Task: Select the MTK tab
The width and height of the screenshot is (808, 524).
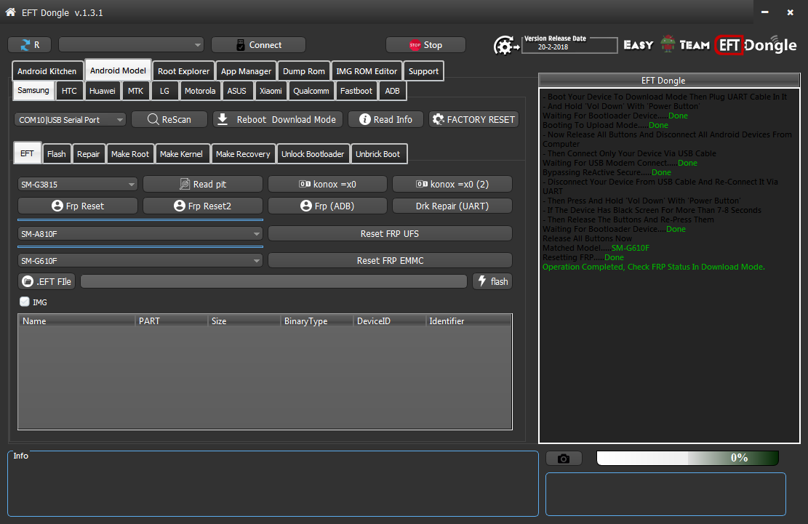Action: (135, 91)
